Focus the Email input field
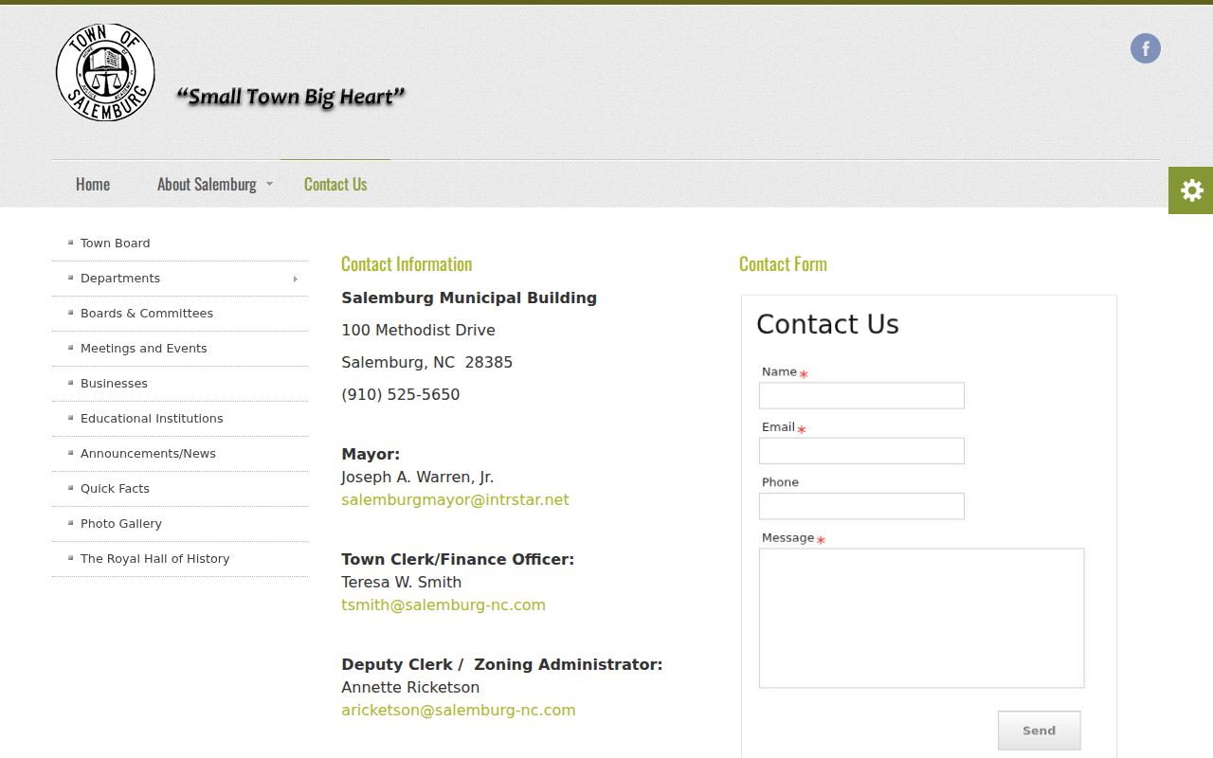 click(861, 451)
